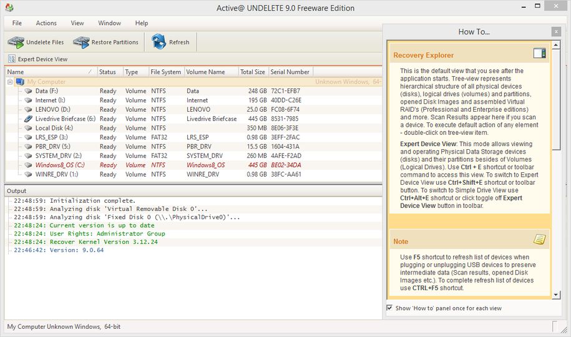The height and width of the screenshot is (337, 571).
Task: Sort by the Type column header
Action: [x=136, y=72]
